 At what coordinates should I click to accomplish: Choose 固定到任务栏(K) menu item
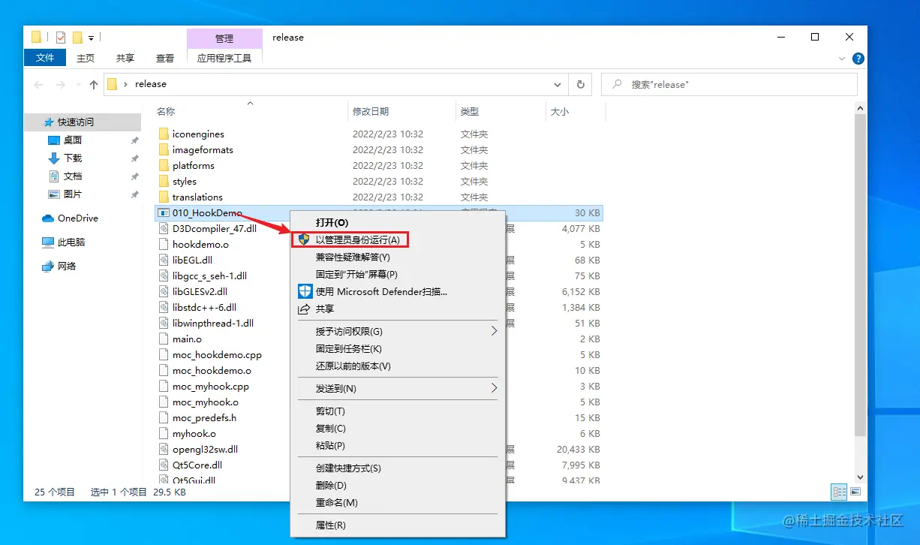click(398, 349)
